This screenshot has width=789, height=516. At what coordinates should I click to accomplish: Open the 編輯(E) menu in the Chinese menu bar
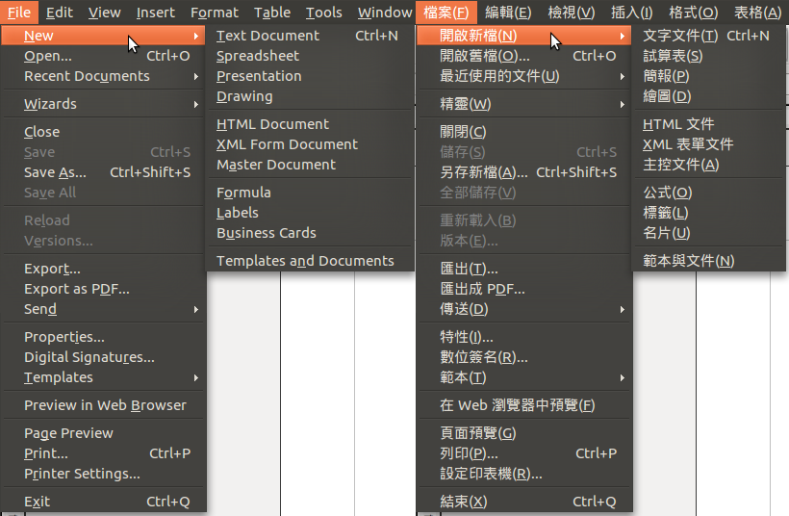[507, 13]
